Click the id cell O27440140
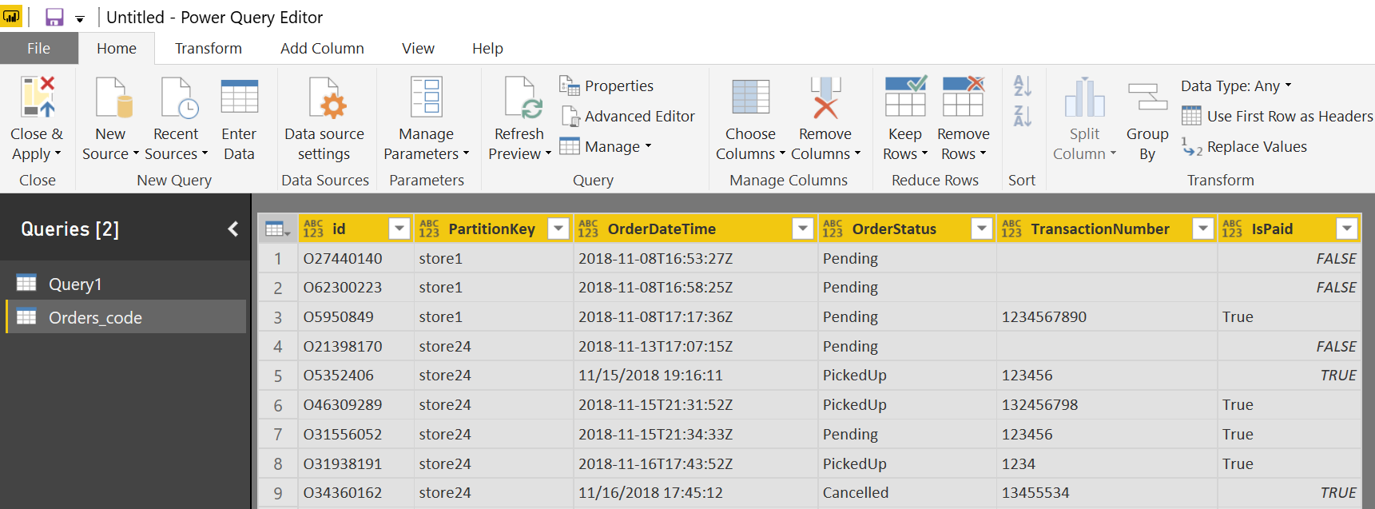The image size is (1375, 509). pos(356,258)
